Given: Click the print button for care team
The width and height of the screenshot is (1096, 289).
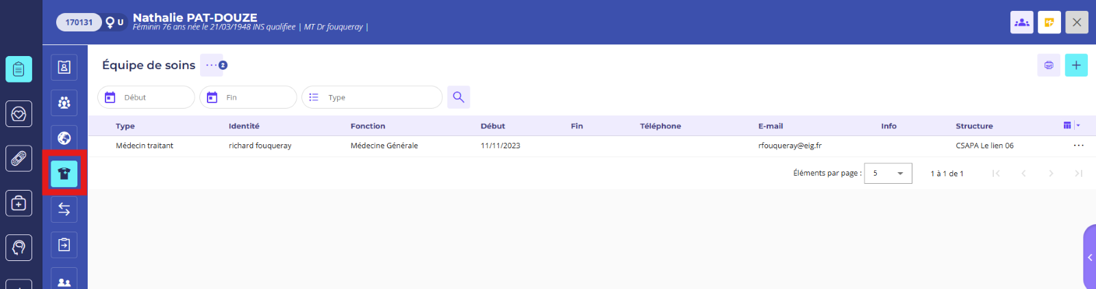Looking at the screenshot, I should click(x=1048, y=66).
